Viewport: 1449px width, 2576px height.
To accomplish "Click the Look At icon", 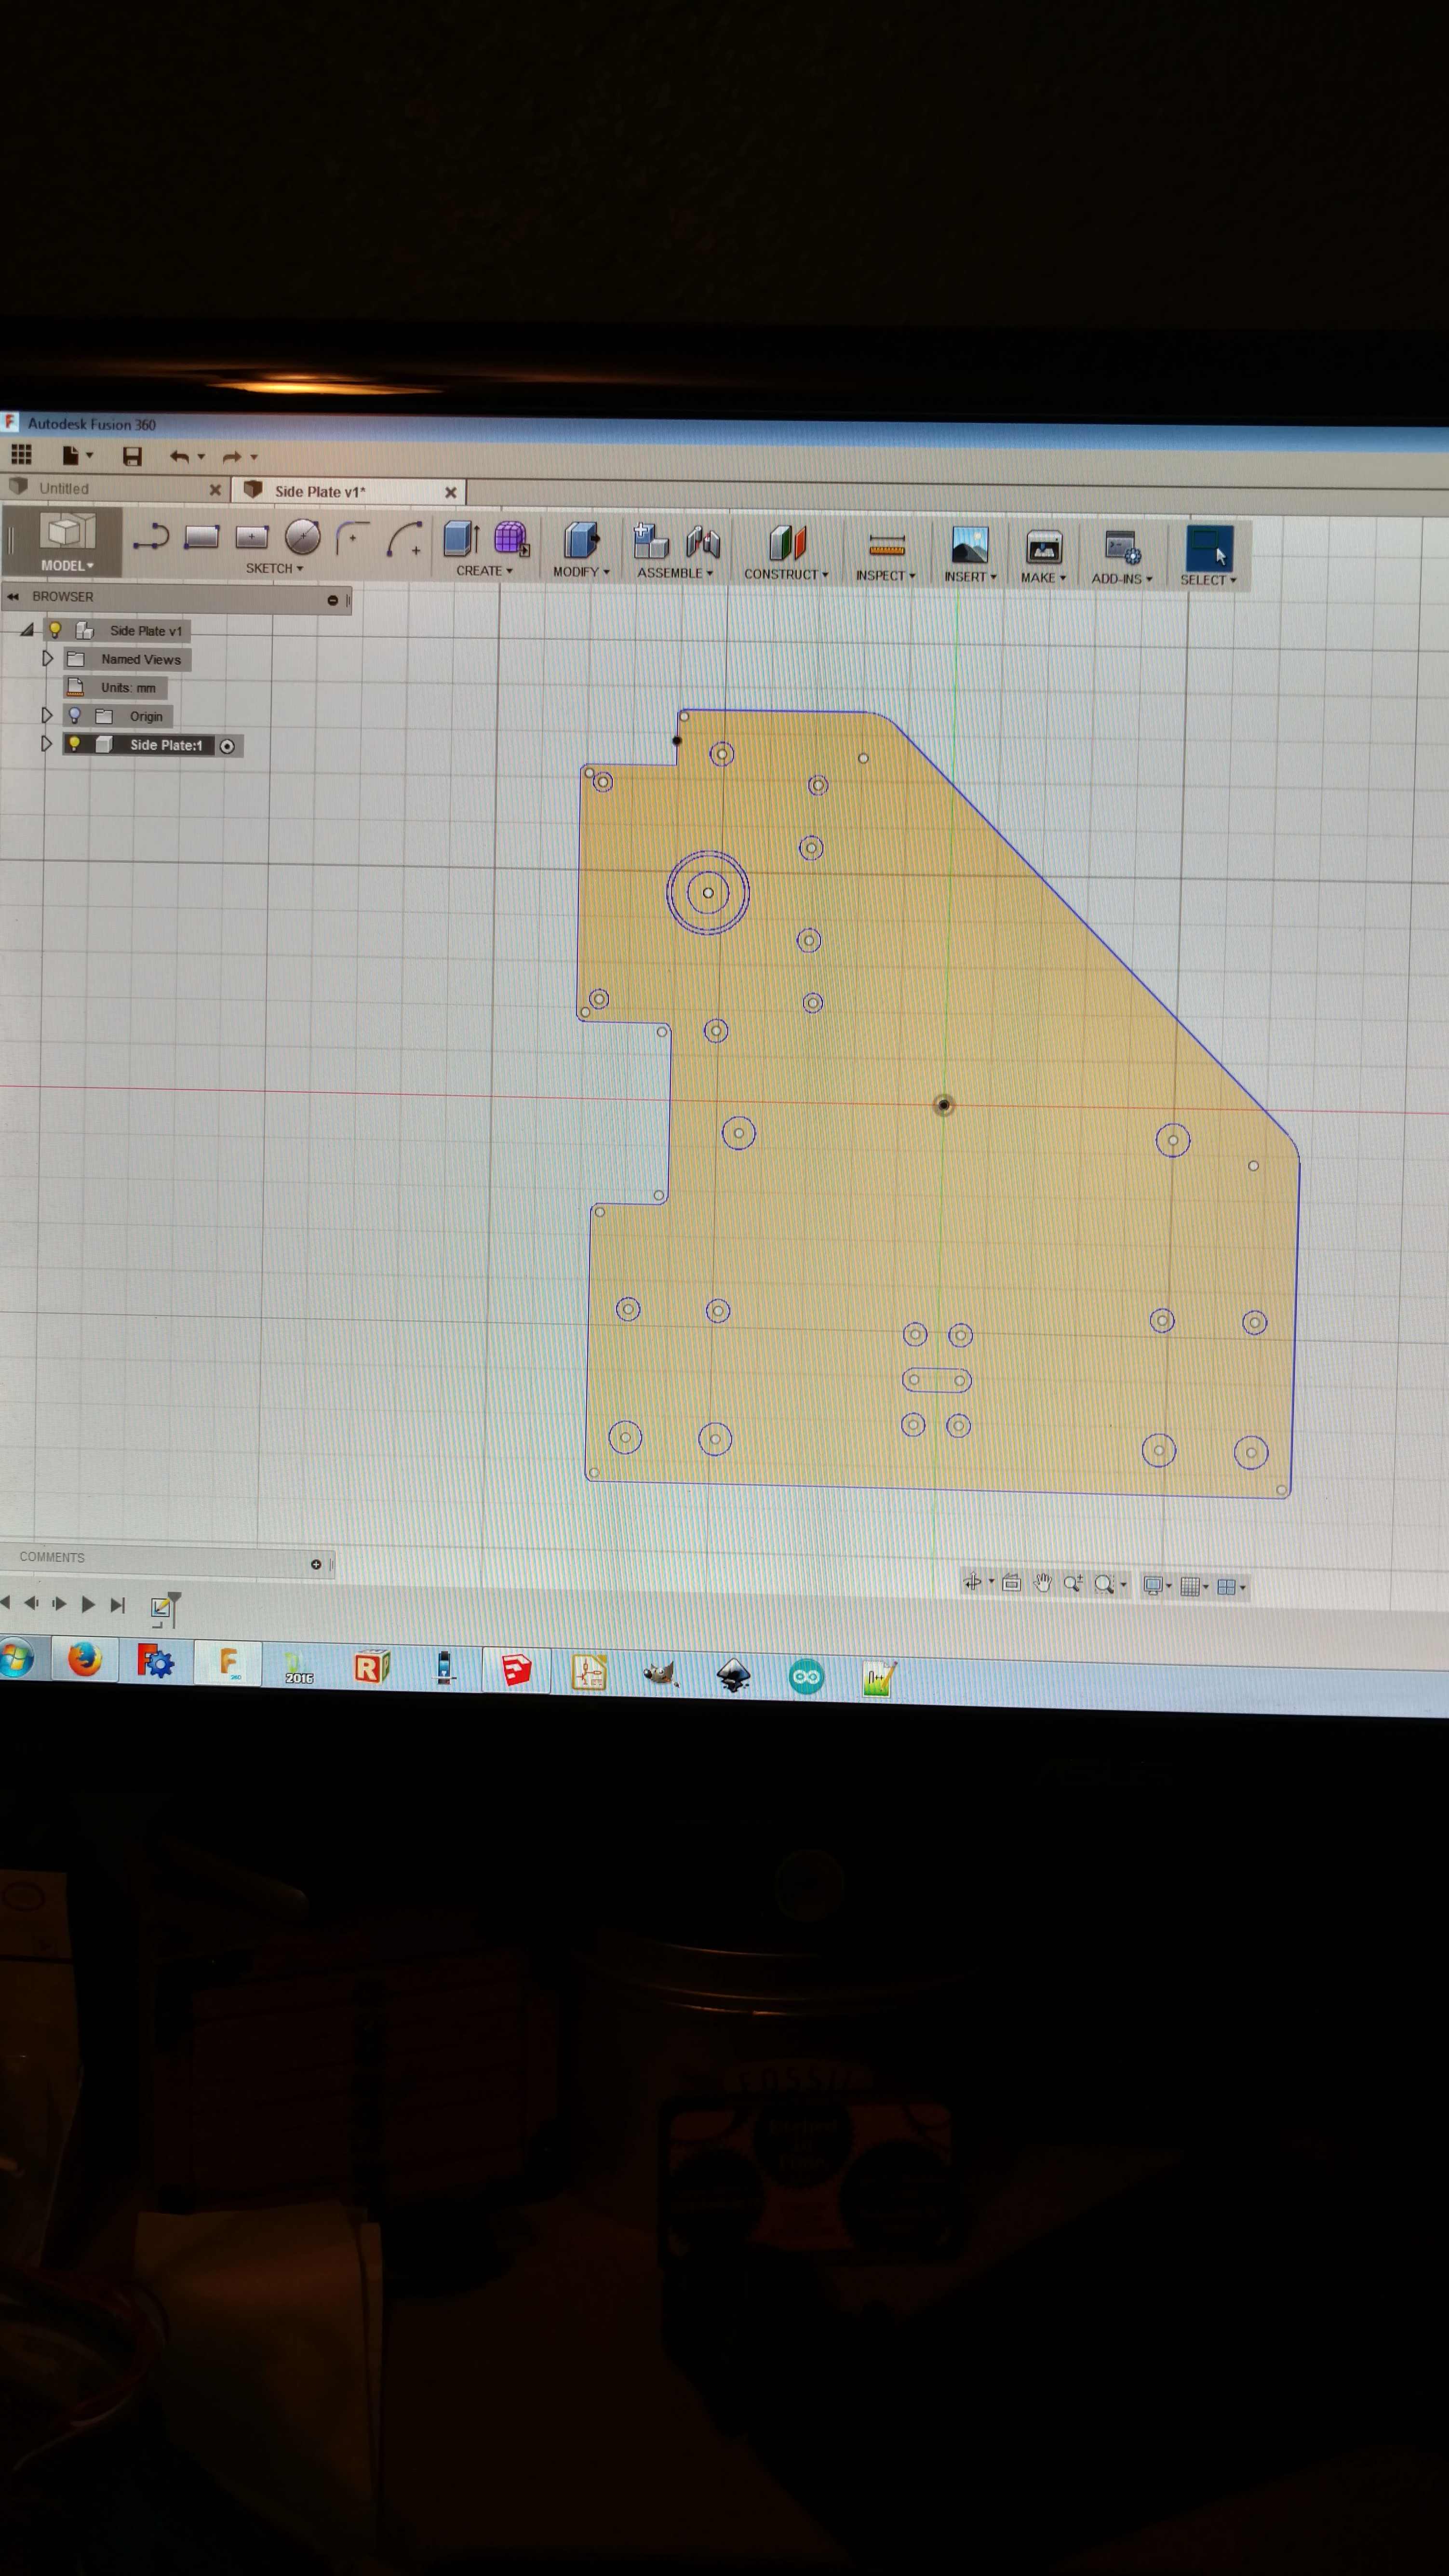I will 1011,1582.
